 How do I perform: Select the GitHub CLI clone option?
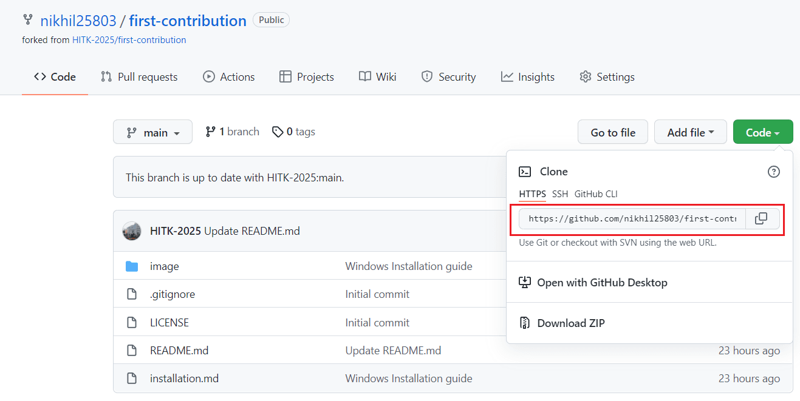pyautogui.click(x=596, y=194)
